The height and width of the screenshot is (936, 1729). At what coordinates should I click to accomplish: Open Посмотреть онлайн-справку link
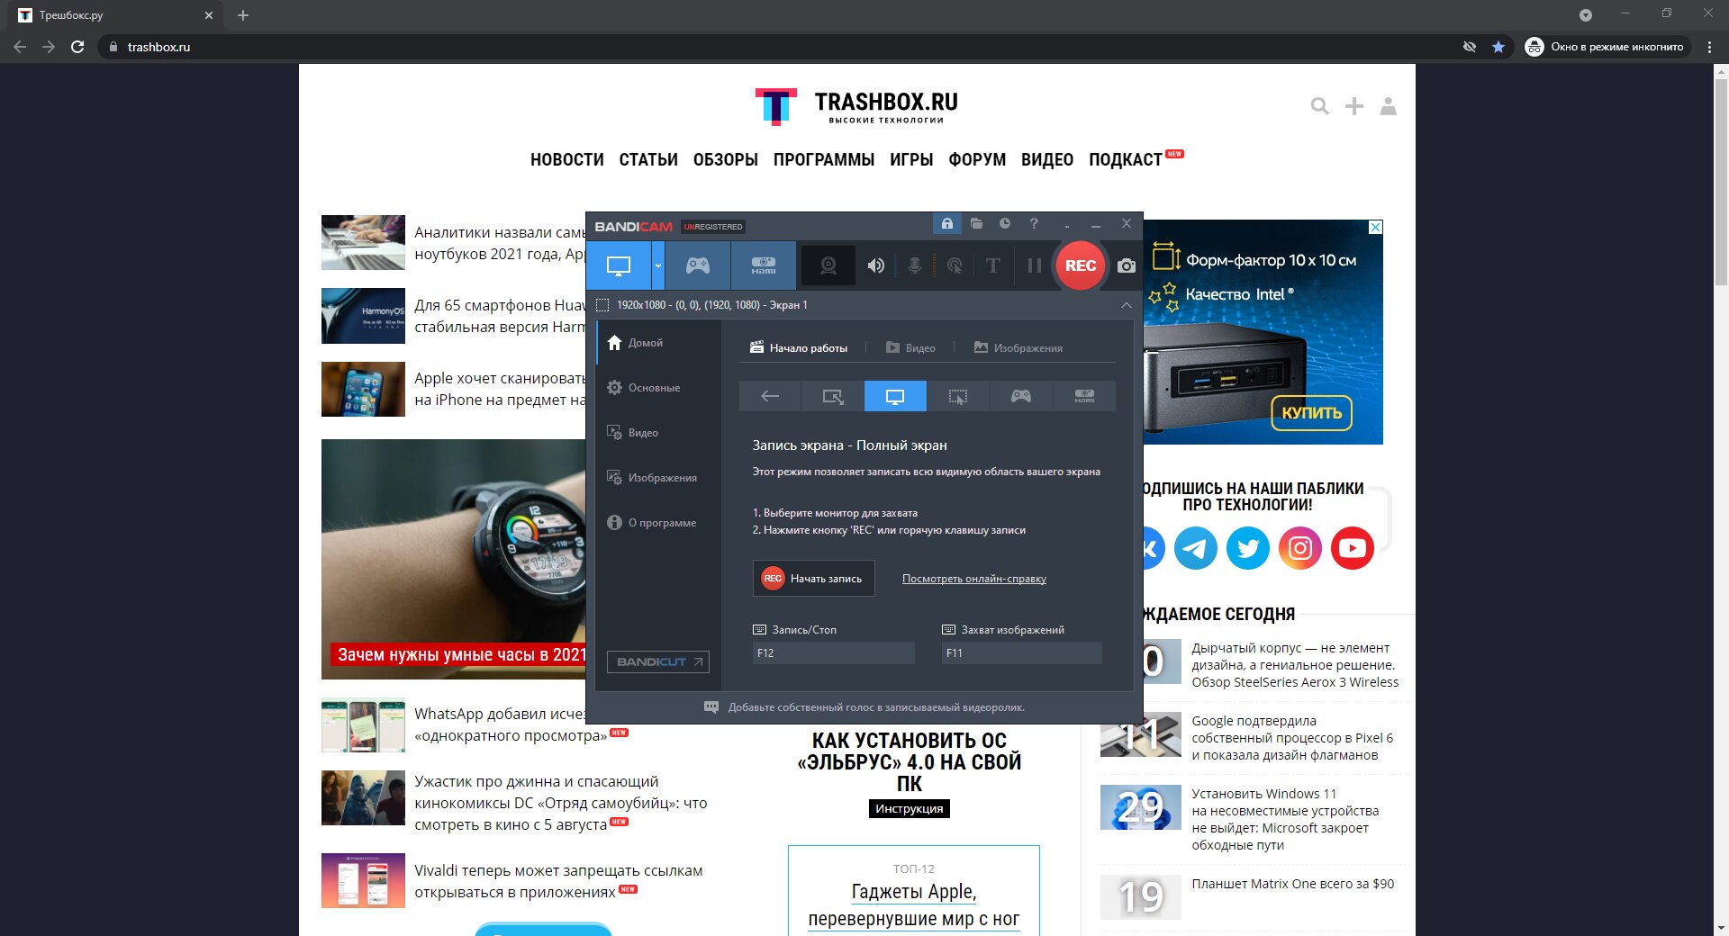coord(974,579)
